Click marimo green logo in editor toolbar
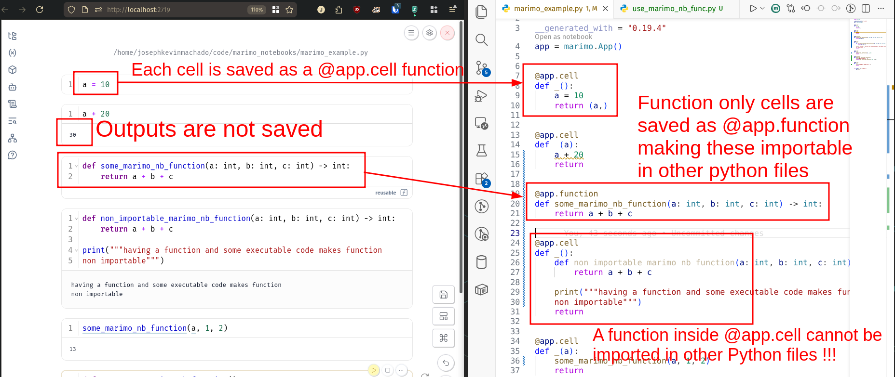 775,8
